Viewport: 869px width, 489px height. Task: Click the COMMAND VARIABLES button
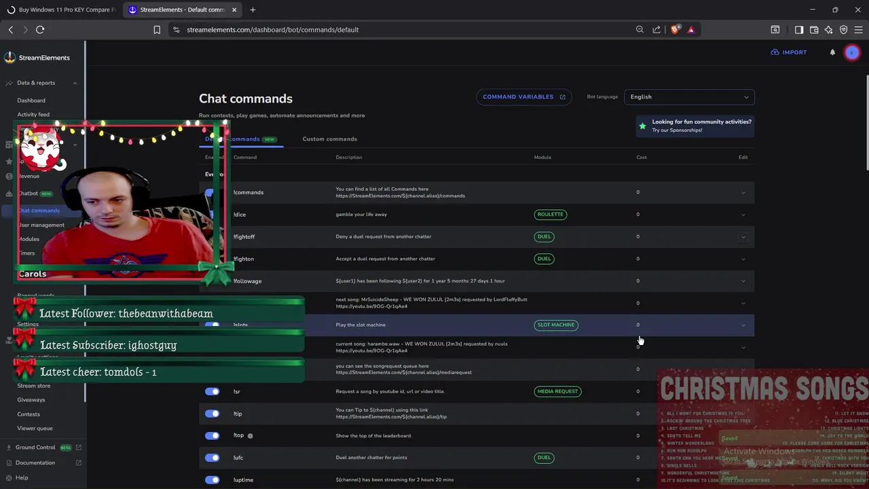tap(523, 97)
